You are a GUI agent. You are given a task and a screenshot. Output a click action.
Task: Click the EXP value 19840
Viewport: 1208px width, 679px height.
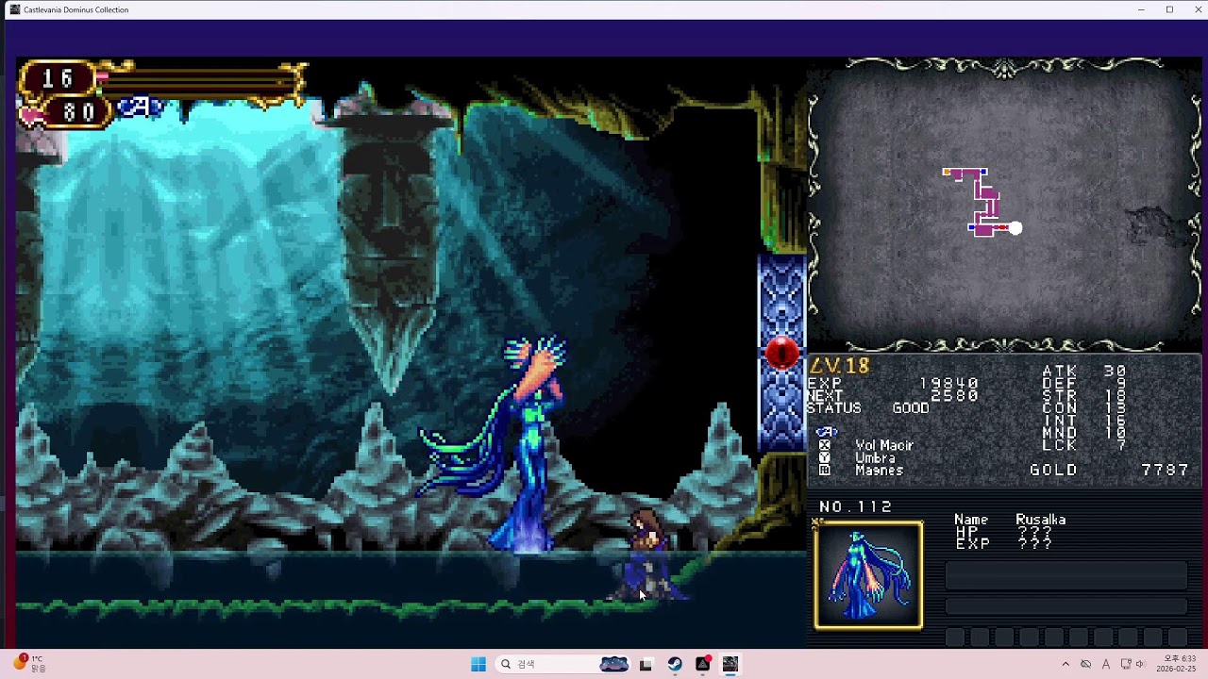point(948,384)
